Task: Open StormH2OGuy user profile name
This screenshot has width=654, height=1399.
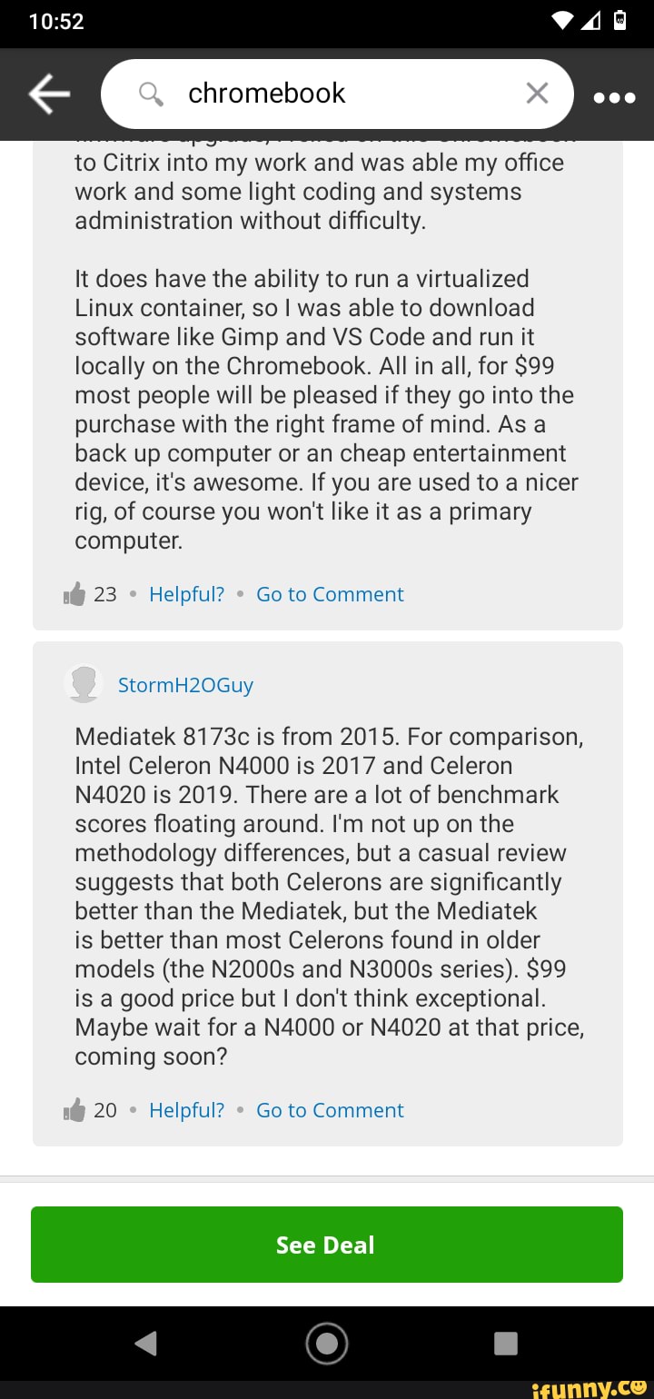Action: (x=185, y=685)
